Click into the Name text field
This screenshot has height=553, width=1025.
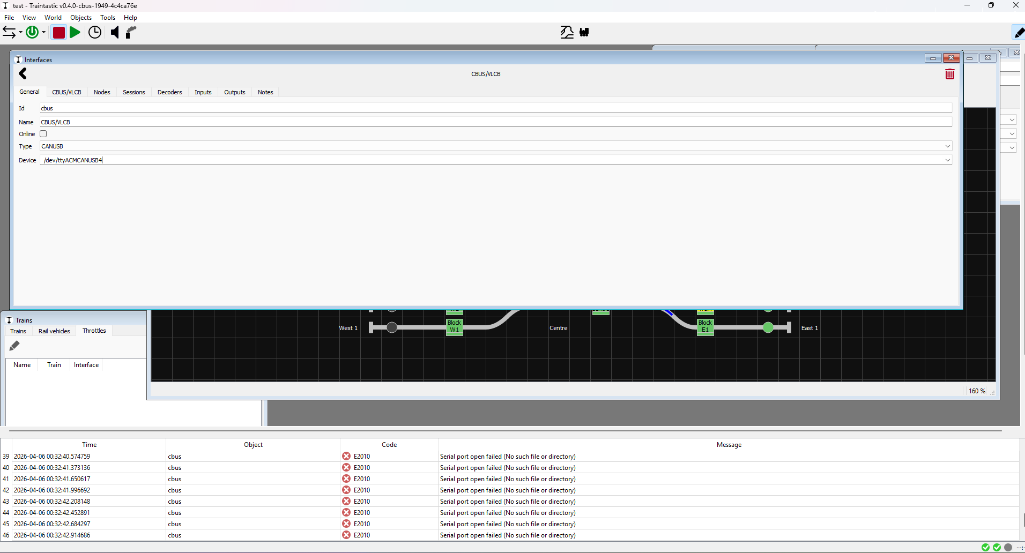pos(495,122)
